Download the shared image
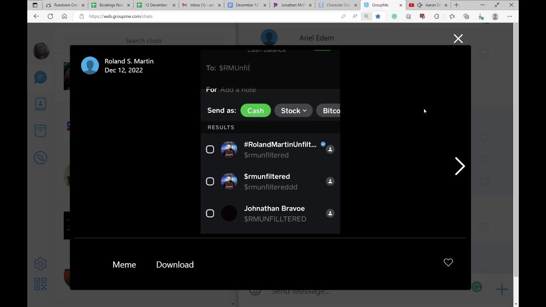 click(175, 265)
